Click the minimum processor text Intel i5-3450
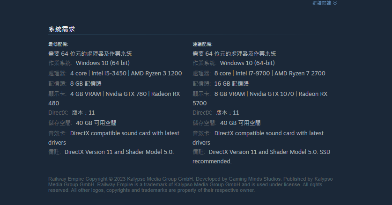392x205 pixels. (x=109, y=73)
